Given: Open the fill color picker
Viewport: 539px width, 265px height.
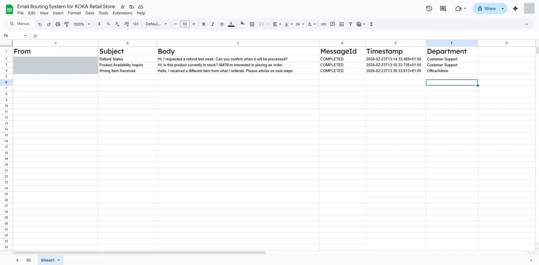Looking at the screenshot, I should point(243,24).
